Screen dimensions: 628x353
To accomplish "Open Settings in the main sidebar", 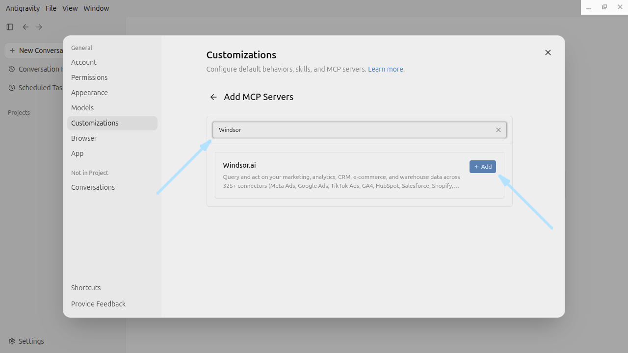I will [26, 341].
